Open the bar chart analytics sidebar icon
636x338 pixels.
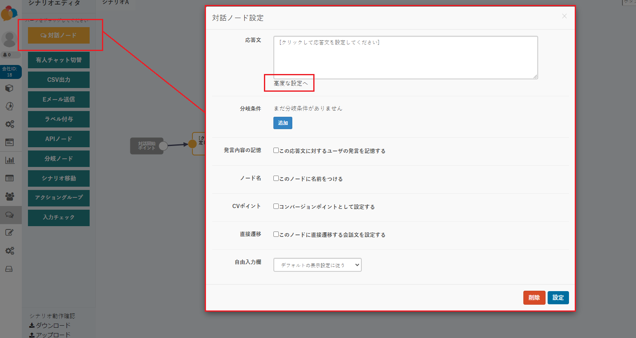tap(9, 160)
